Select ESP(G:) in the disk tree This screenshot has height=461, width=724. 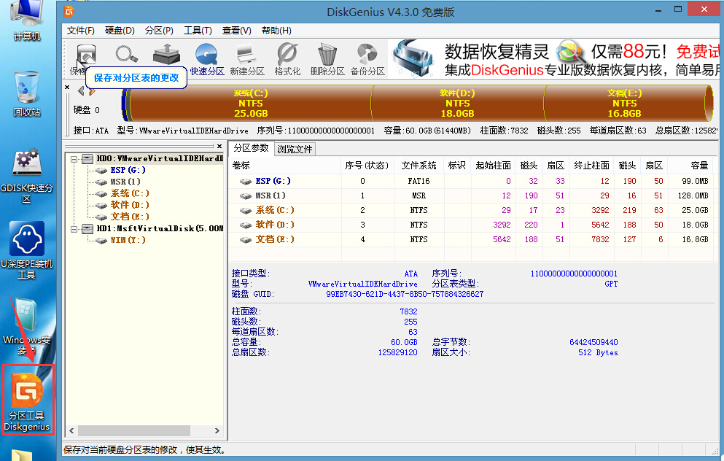click(x=128, y=170)
